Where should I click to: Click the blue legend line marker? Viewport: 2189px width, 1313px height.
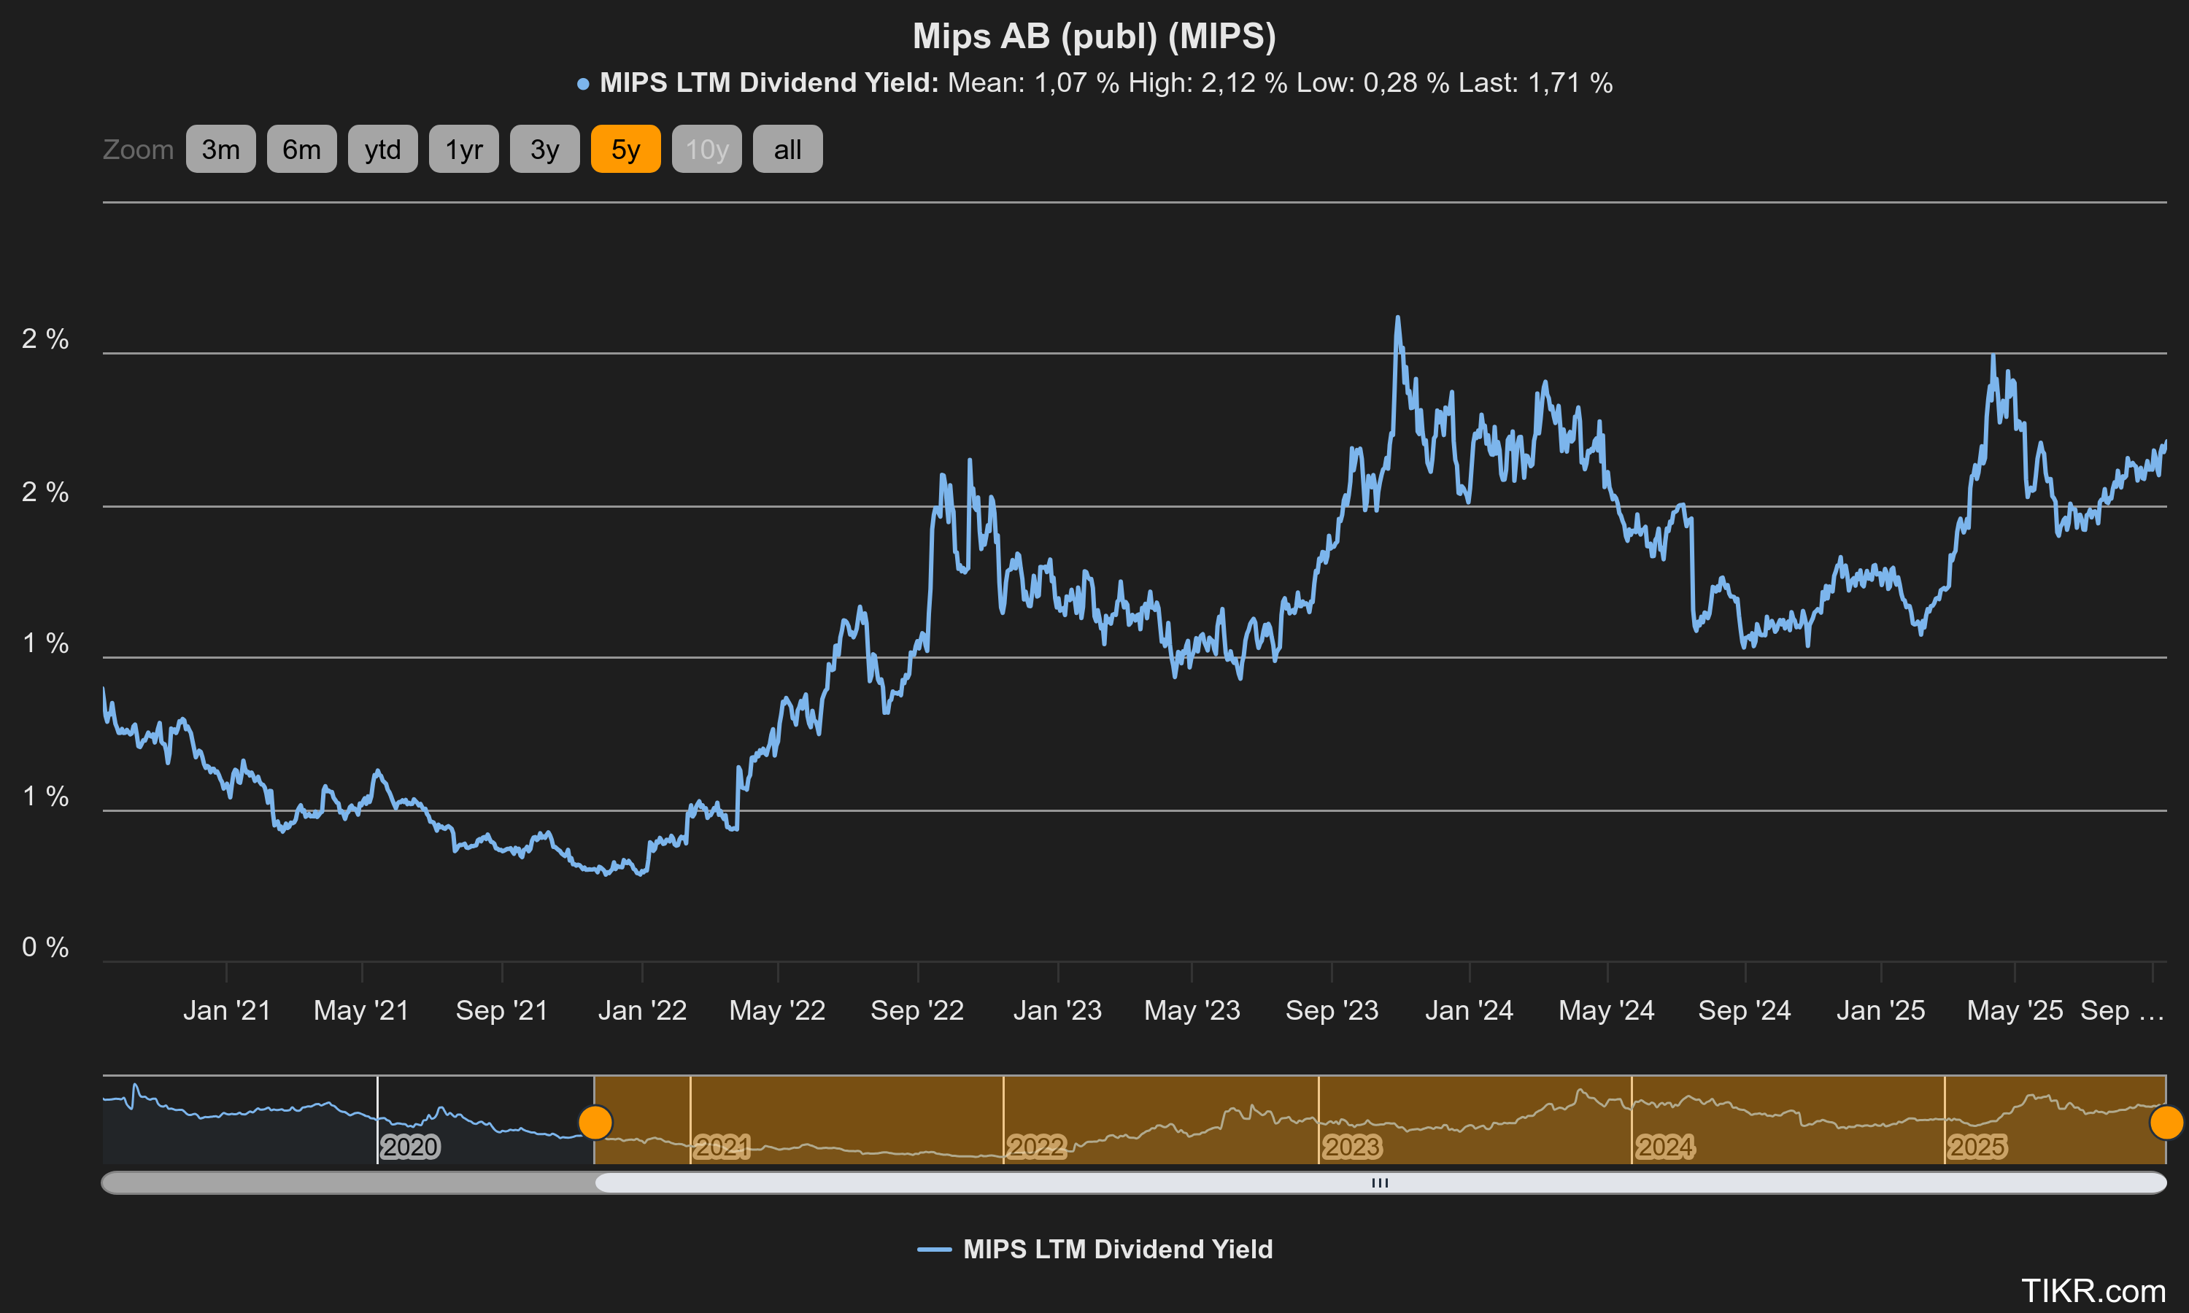click(x=935, y=1248)
